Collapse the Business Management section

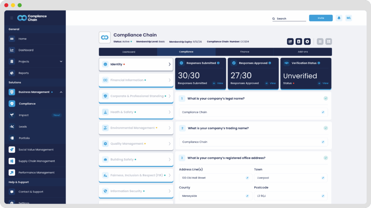pyautogui.click(x=61, y=92)
